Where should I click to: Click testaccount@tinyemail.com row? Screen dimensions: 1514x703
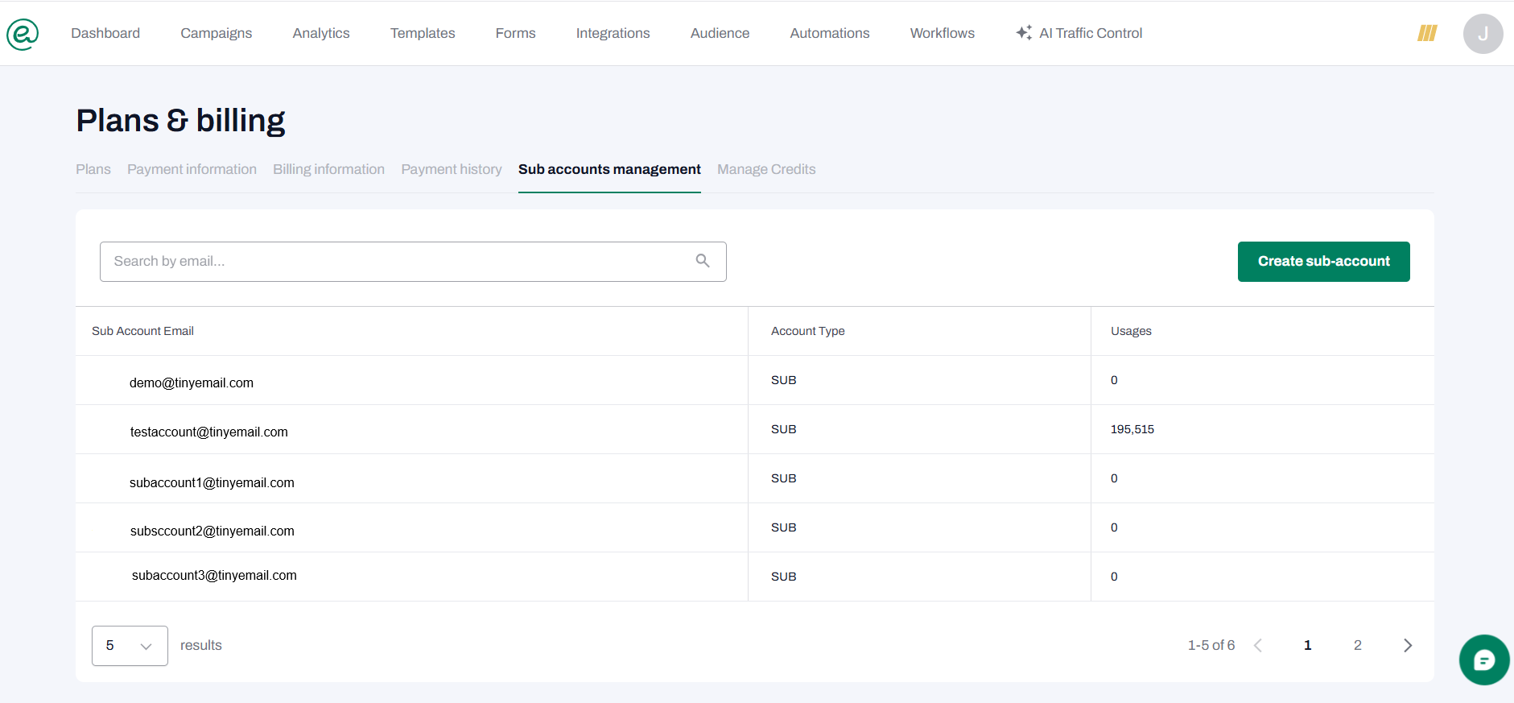click(755, 429)
